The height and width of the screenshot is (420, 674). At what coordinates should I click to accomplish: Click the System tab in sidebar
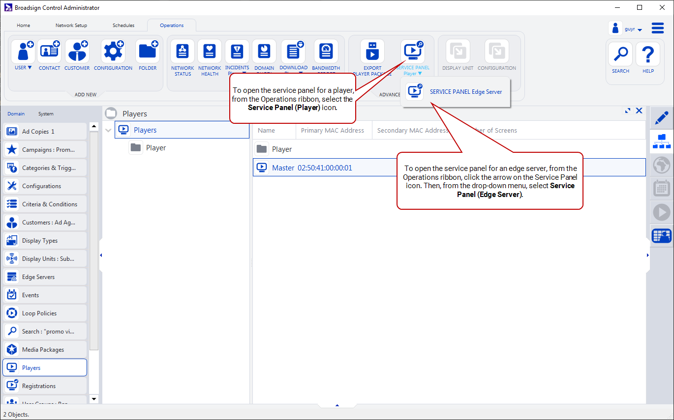(46, 114)
